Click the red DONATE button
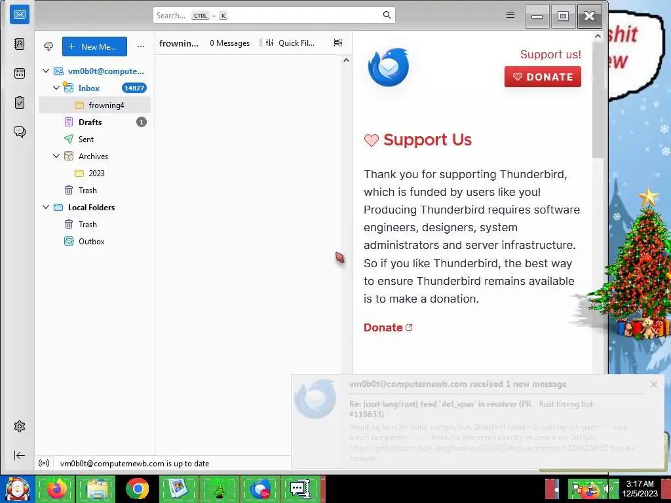 click(x=542, y=77)
